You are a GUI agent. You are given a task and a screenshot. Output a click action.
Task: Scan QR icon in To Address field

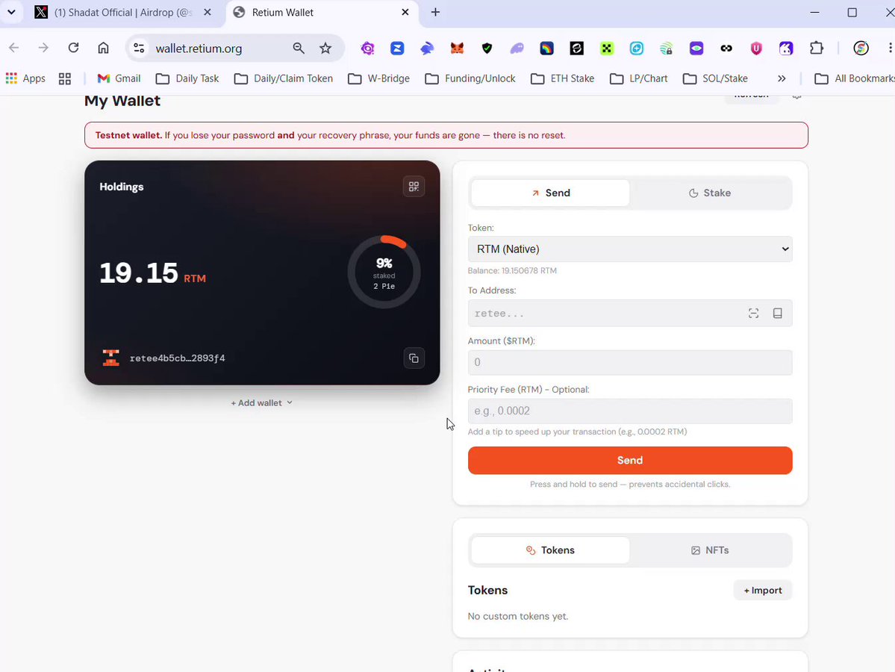click(753, 314)
